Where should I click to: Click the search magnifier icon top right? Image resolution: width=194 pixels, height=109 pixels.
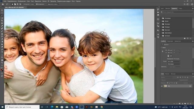pyautogui.click(x=185, y=4)
